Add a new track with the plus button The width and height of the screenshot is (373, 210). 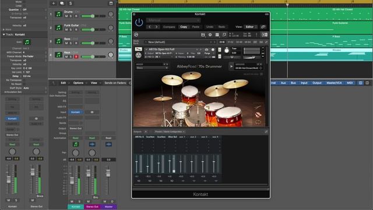click(x=54, y=3)
